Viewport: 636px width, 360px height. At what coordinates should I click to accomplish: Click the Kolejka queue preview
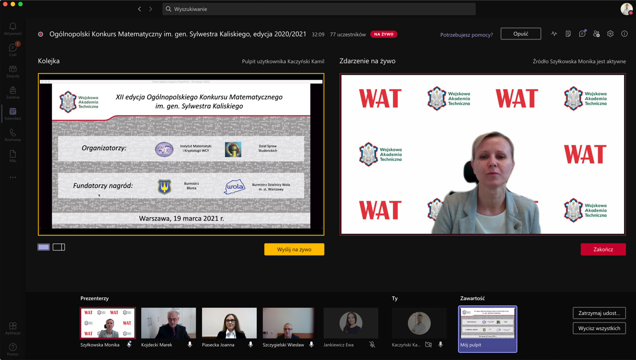(181, 154)
